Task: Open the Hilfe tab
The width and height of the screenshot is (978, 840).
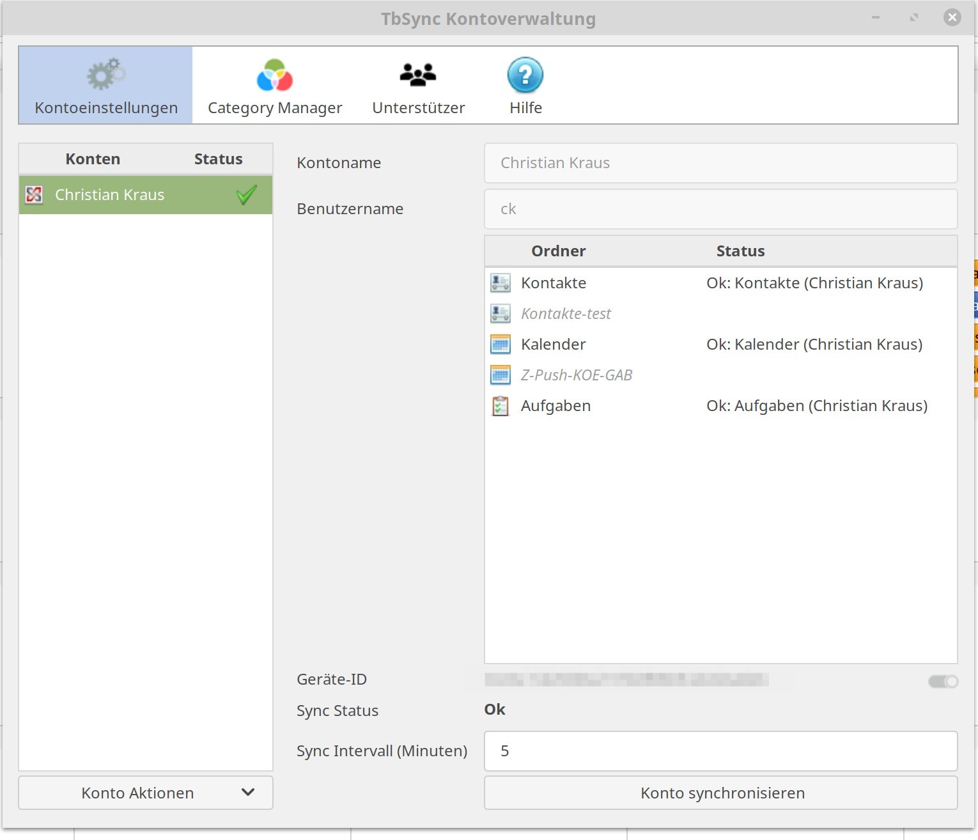Action: [x=525, y=85]
